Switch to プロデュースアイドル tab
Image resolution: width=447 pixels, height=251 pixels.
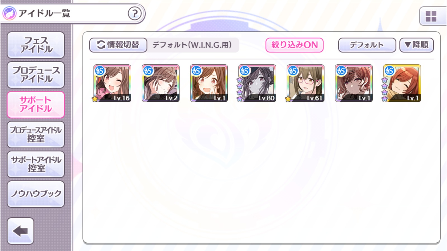pyautogui.click(x=36, y=75)
